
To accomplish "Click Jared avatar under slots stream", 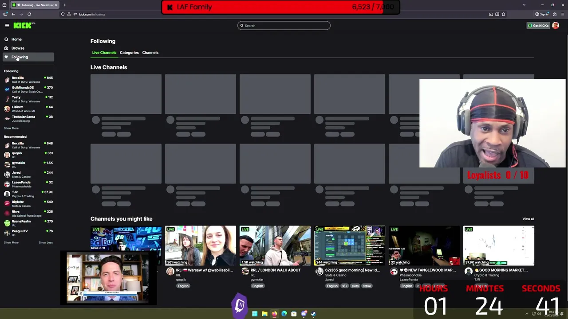I will 319,272.
